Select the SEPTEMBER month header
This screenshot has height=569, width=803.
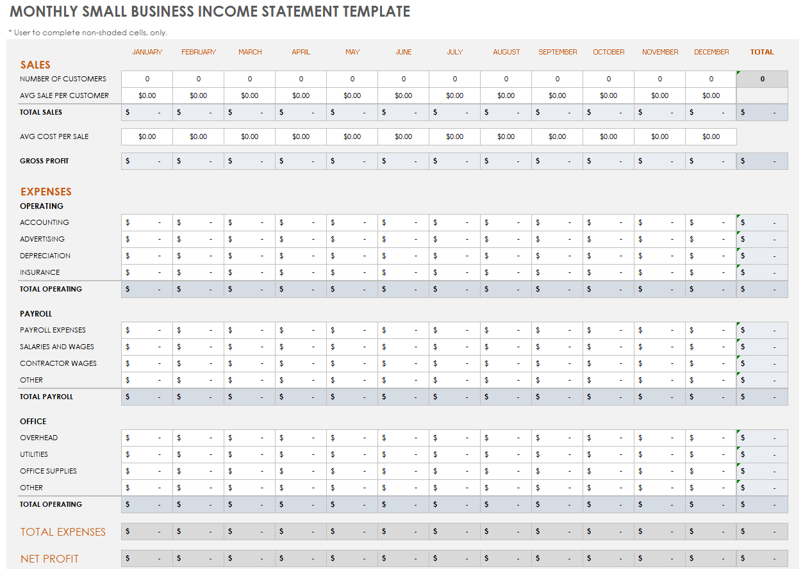coord(557,52)
